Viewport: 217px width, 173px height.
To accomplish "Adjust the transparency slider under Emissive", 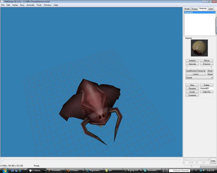I will tap(207, 67).
